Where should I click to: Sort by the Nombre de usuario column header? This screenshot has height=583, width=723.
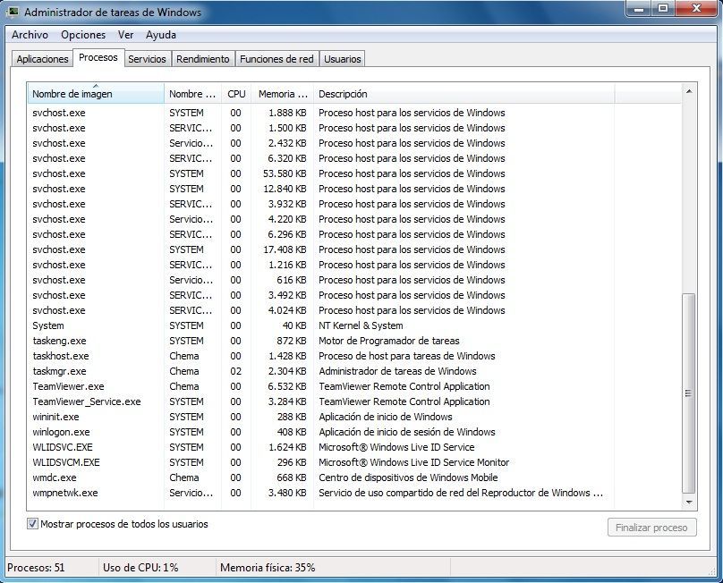[192, 94]
